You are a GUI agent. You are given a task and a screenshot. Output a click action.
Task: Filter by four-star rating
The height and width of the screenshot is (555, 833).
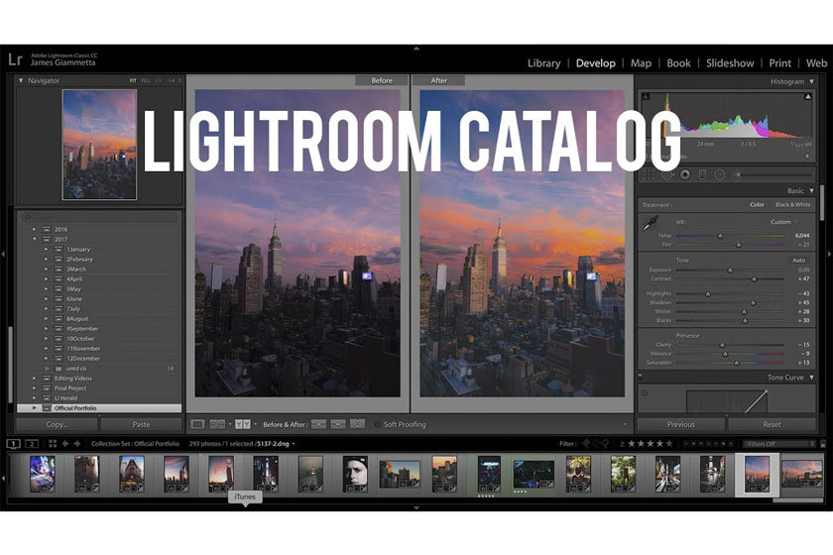coord(659,443)
